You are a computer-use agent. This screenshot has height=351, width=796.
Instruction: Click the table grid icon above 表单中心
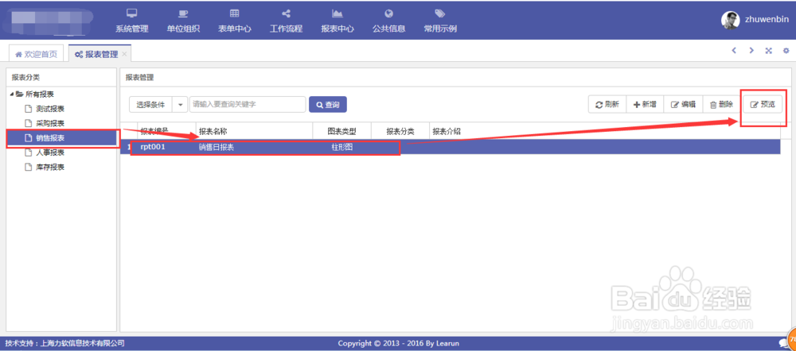[x=235, y=13]
